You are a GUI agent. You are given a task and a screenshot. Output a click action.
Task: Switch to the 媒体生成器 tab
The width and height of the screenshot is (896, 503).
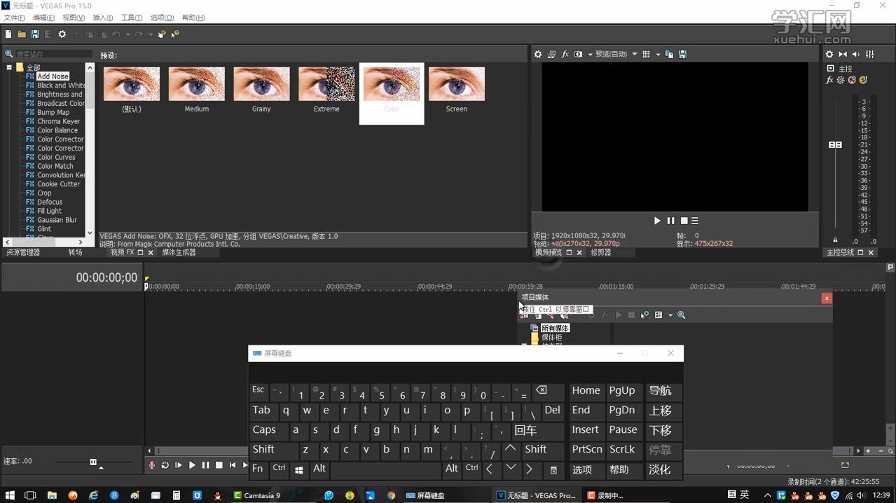point(179,252)
